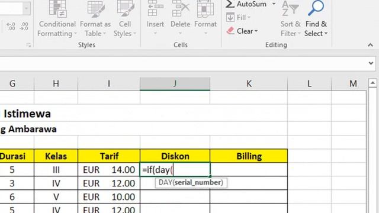379x213 pixels.
Task: Select the Billing header cell
Action: click(249, 156)
